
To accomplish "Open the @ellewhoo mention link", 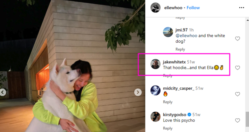I will click(186, 36).
